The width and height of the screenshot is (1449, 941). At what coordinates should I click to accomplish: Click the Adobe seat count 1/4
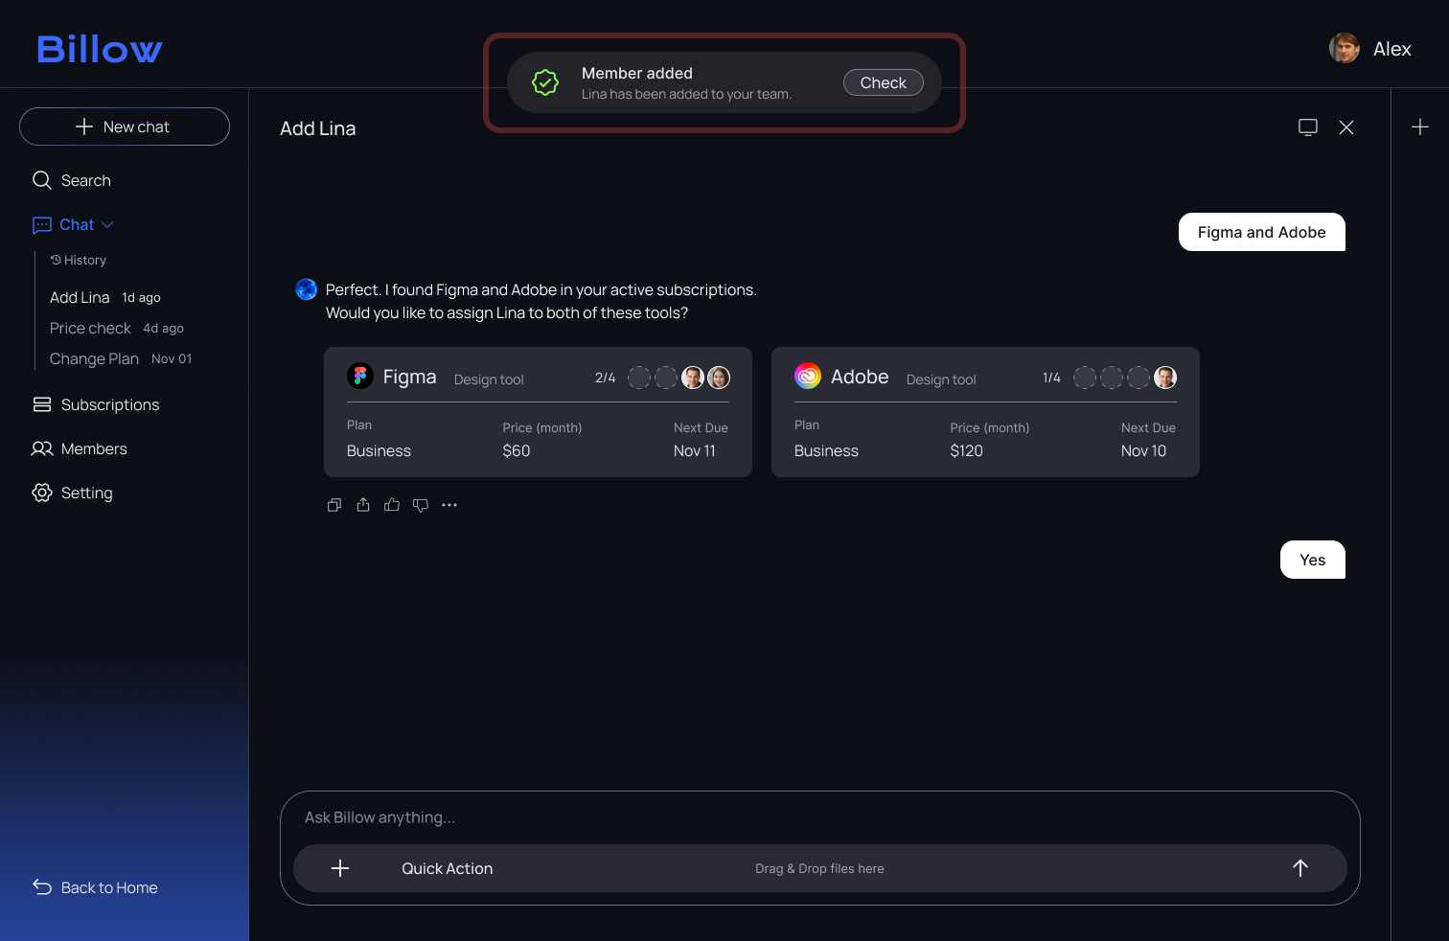pyautogui.click(x=1052, y=378)
